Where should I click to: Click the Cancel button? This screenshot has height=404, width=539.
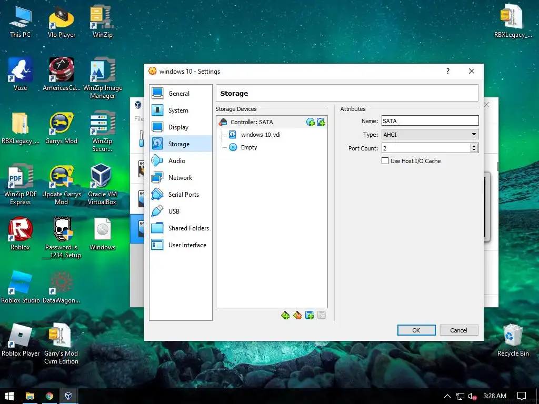458,330
